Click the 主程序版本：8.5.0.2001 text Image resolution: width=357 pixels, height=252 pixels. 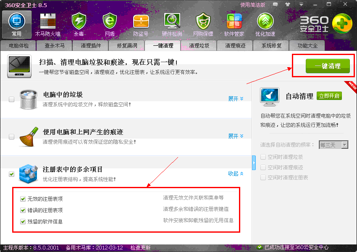(x=31, y=247)
